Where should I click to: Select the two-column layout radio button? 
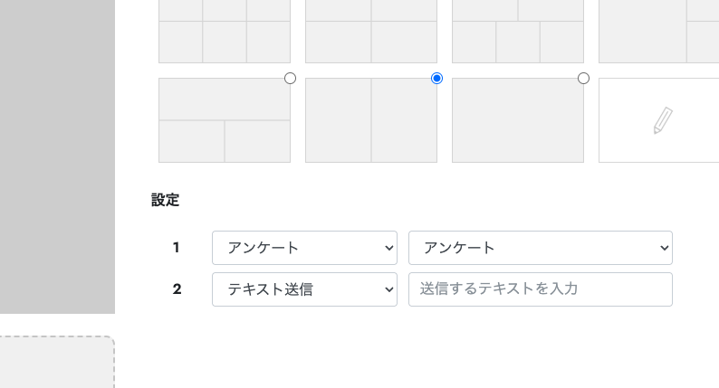(x=437, y=79)
